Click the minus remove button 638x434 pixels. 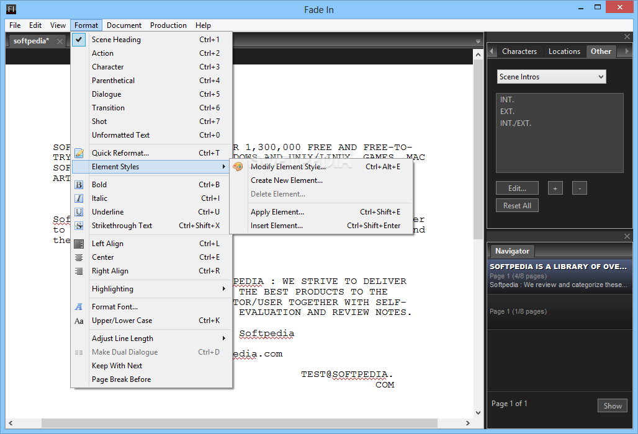click(x=580, y=188)
